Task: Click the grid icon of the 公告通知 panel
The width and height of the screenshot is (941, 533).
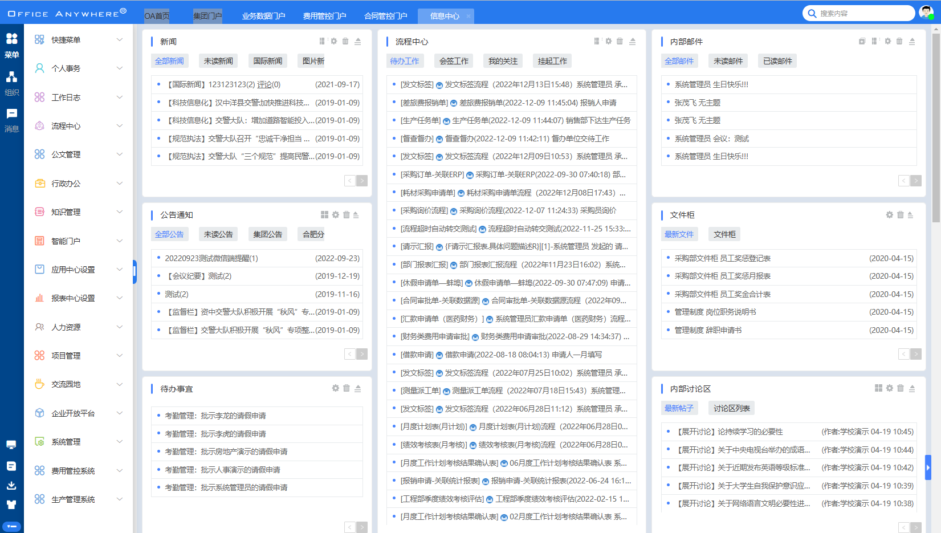Action: (324, 215)
